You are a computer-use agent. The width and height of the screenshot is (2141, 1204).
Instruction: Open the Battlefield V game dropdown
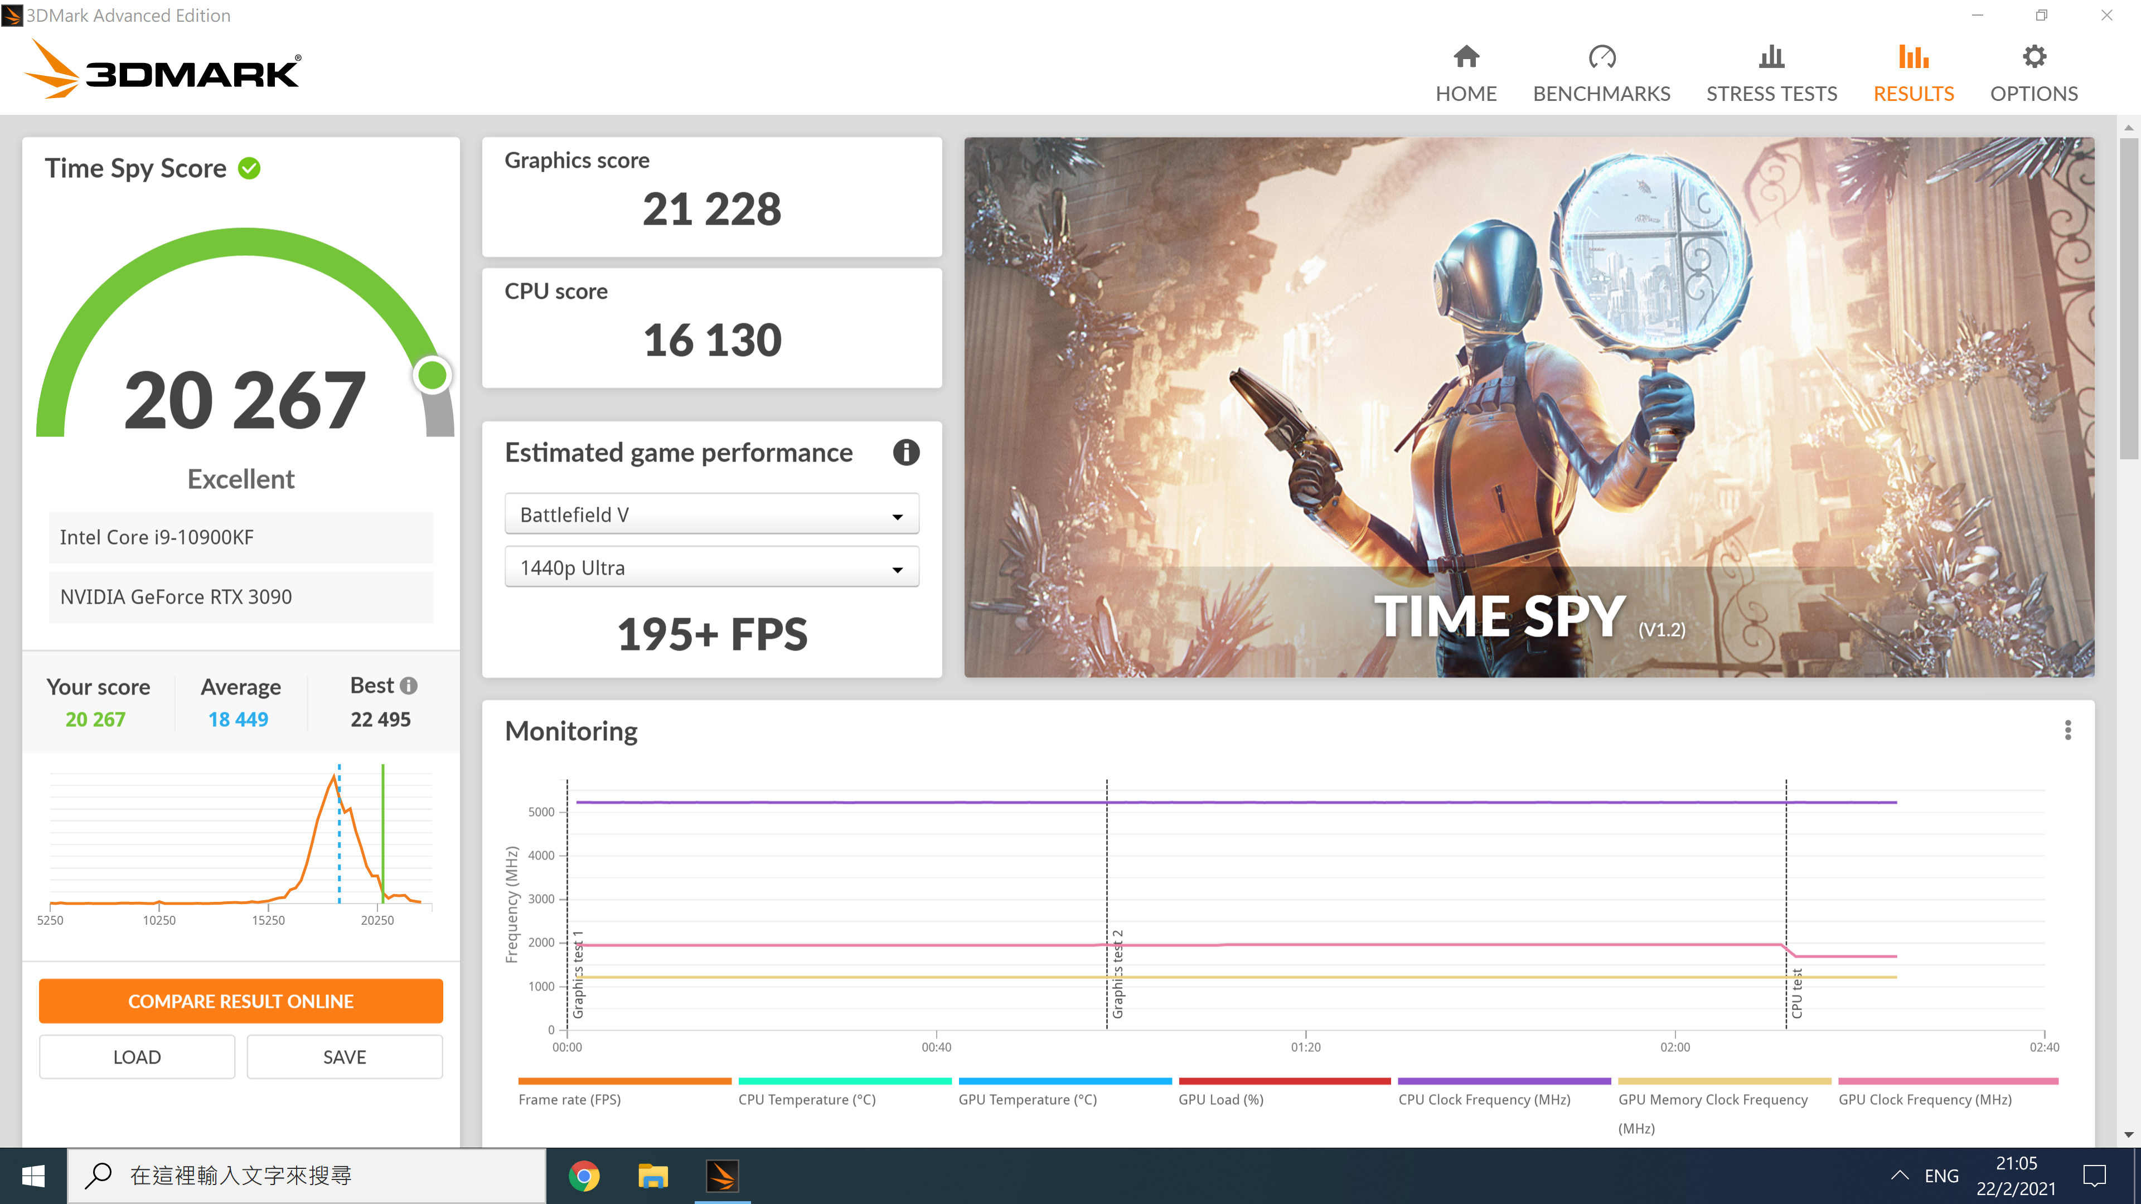click(x=711, y=514)
